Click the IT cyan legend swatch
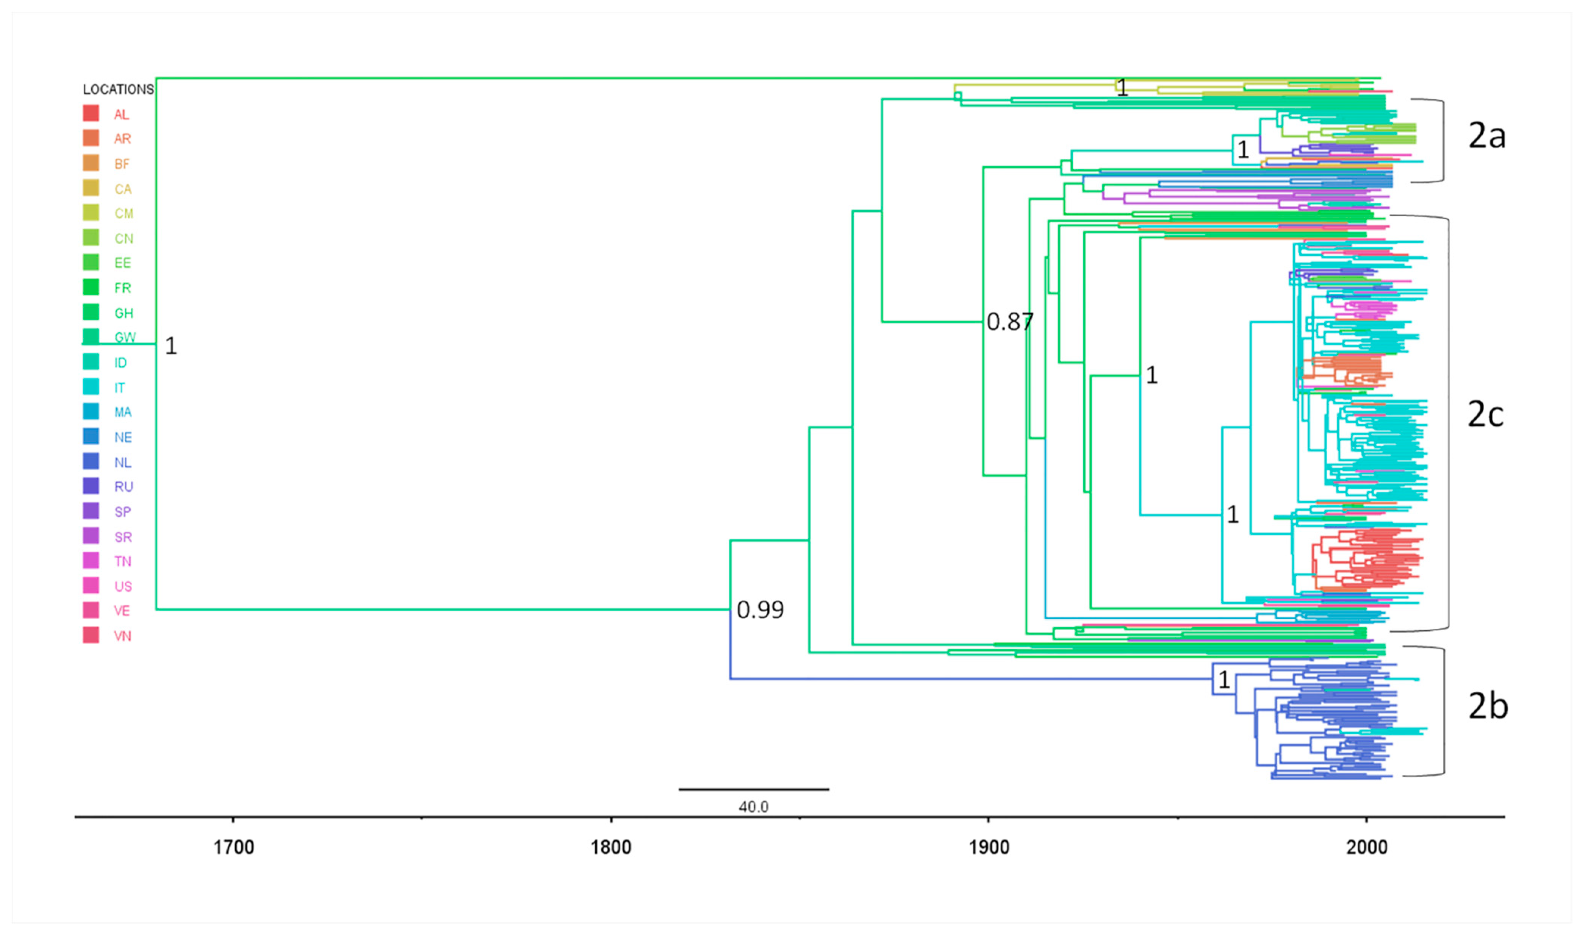 (91, 387)
